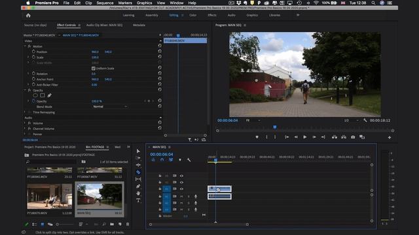Open Fit zoom level dropdown

pos(253,120)
